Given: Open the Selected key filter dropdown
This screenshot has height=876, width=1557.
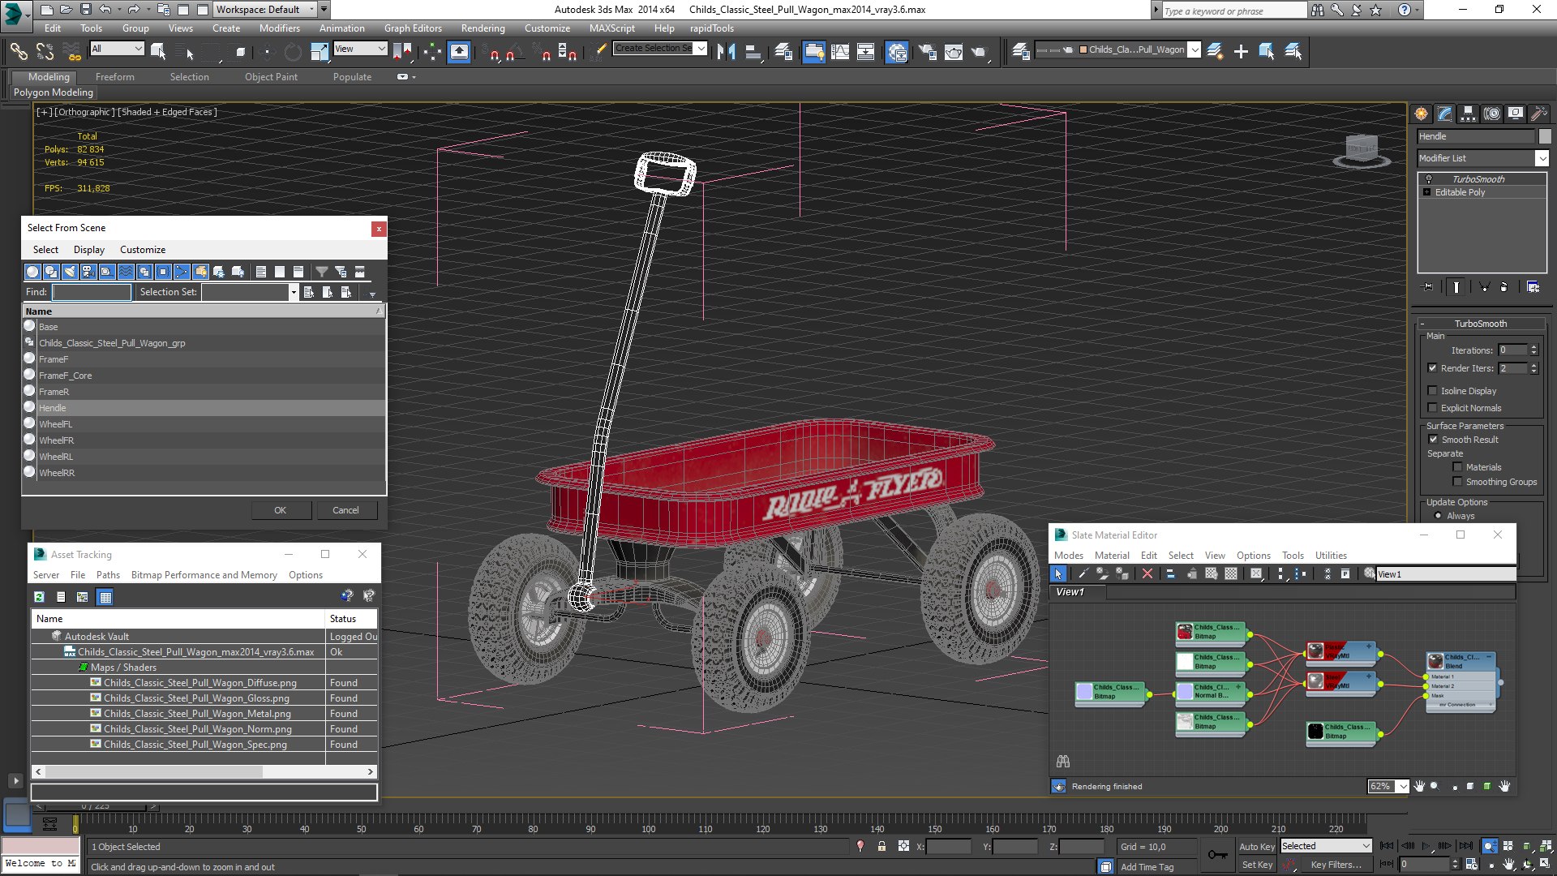Looking at the screenshot, I should coord(1326,846).
